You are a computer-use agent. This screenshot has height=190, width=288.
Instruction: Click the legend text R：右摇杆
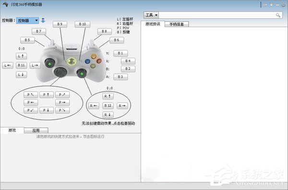pyautogui.click(x=125, y=24)
